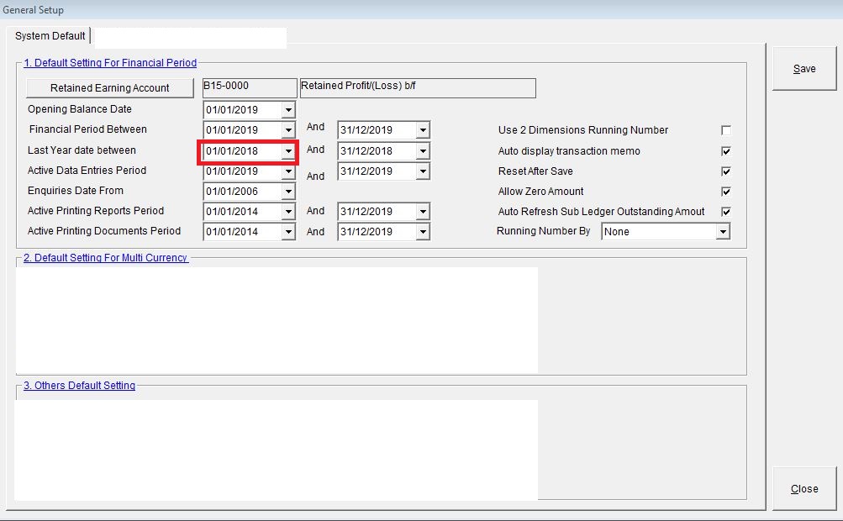Disable the Allow Zero Amount checkbox
This screenshot has height=521, width=843.
pyautogui.click(x=726, y=192)
